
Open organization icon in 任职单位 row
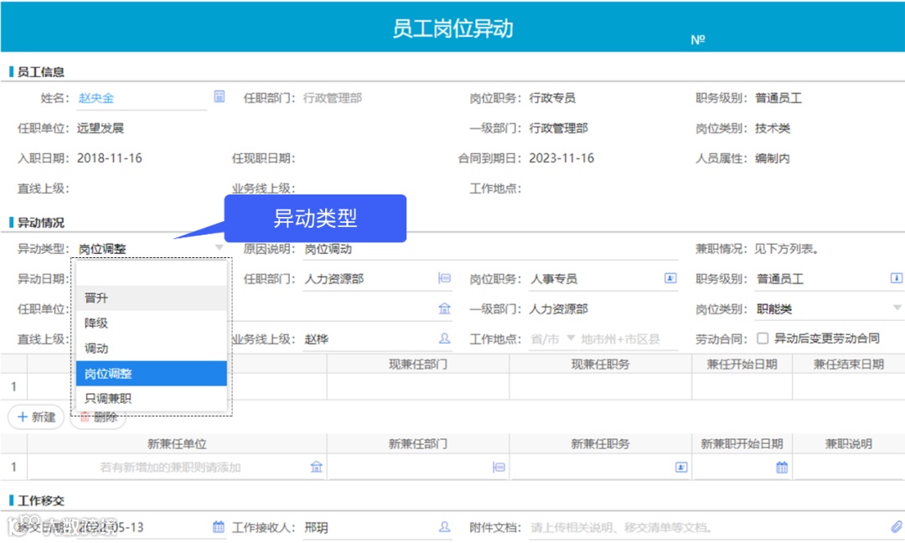click(444, 308)
